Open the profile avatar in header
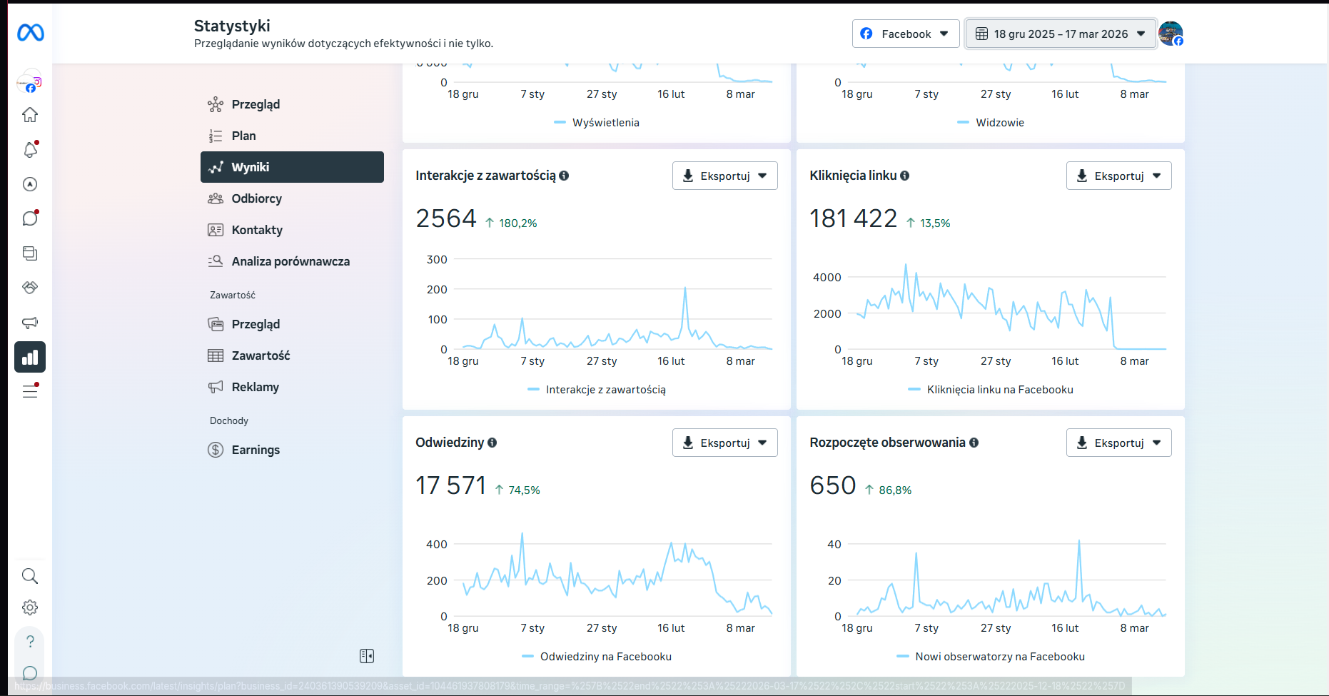 (x=1171, y=34)
